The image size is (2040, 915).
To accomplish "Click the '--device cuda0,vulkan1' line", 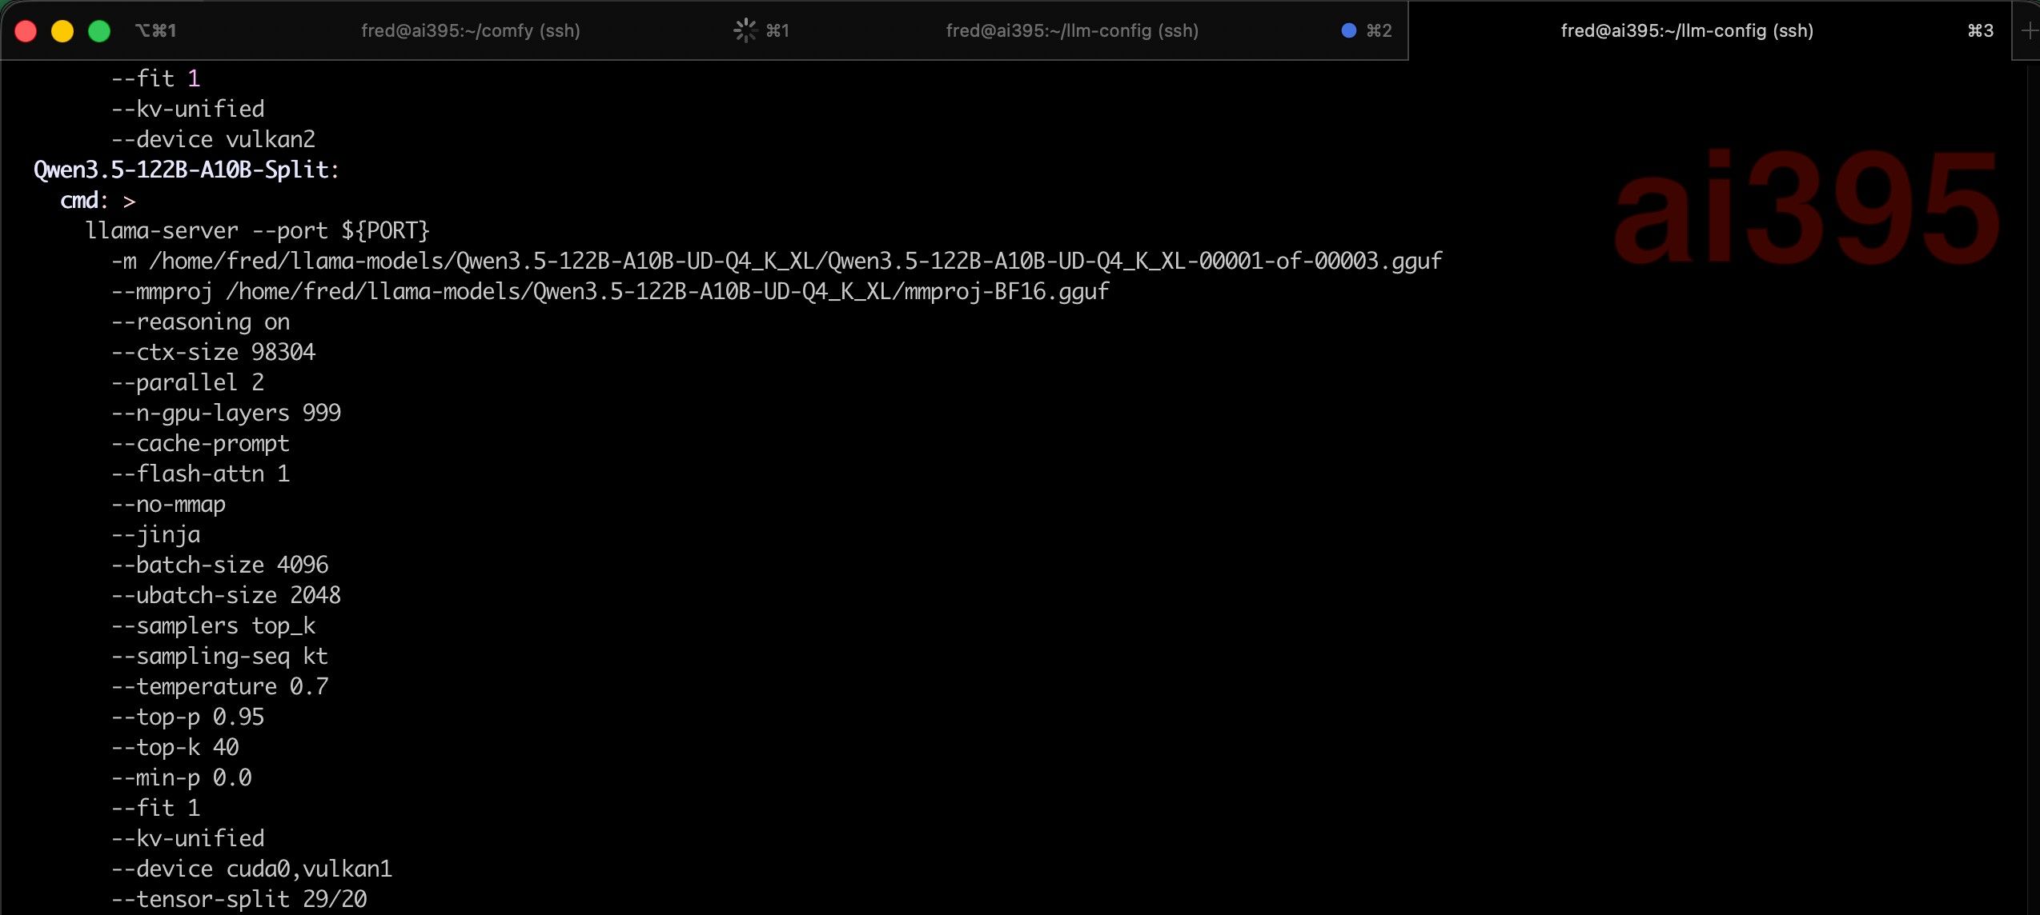I will point(251,869).
